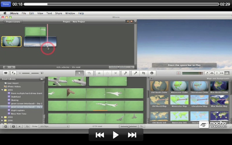Click add selection to project tool
The image size is (232, 145).
[89, 73]
